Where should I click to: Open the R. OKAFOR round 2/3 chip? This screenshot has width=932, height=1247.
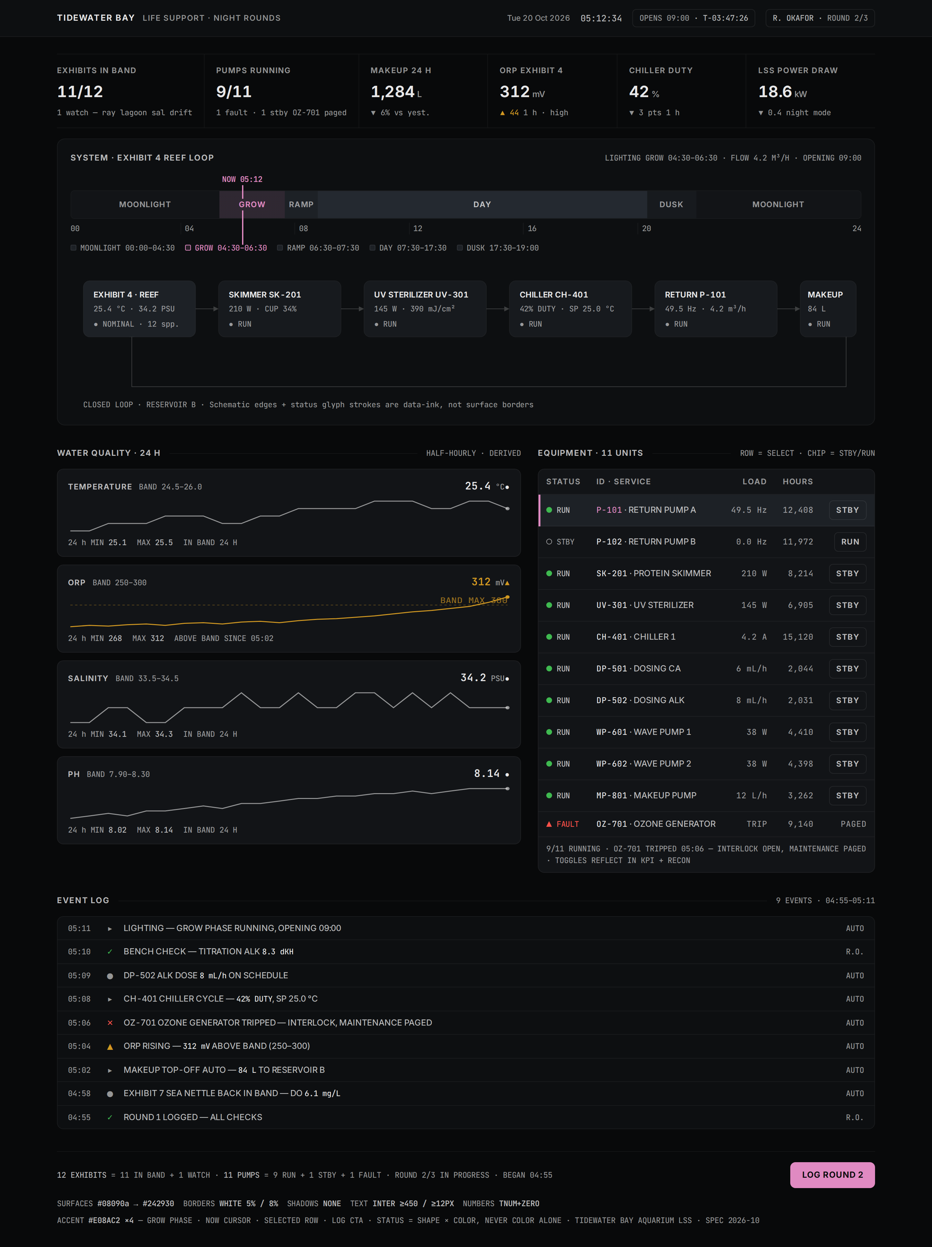click(820, 18)
